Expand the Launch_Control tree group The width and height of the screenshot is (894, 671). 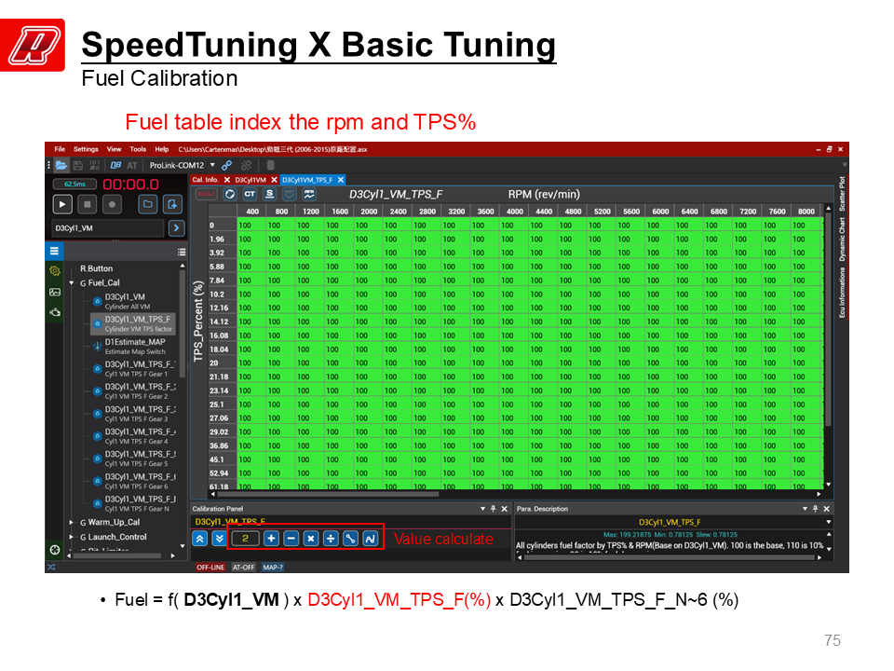[72, 538]
